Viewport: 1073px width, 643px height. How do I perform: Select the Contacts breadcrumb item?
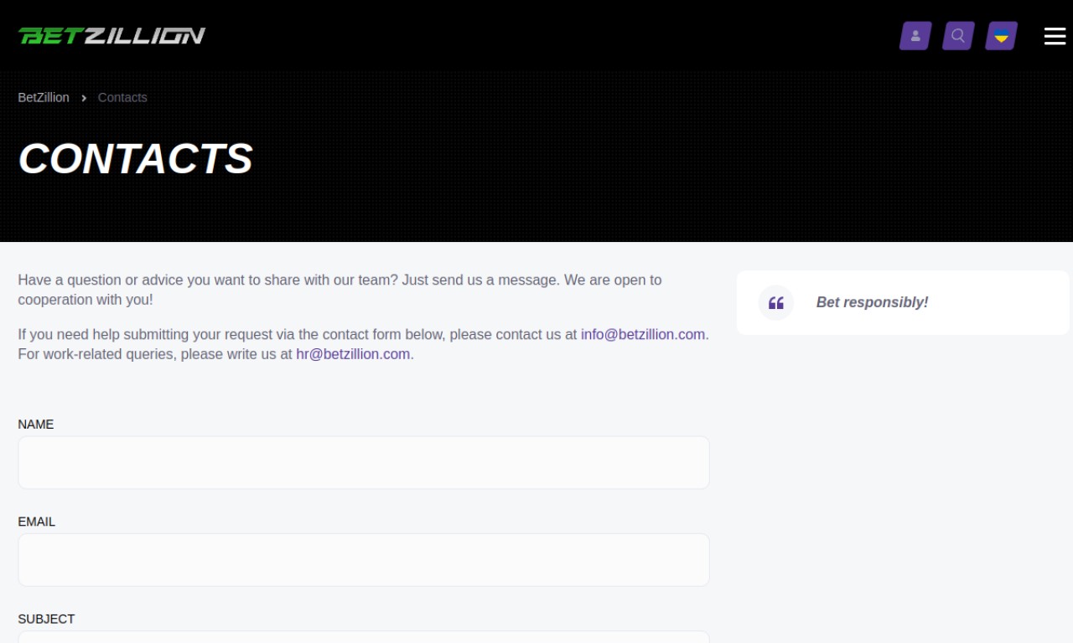tap(122, 97)
